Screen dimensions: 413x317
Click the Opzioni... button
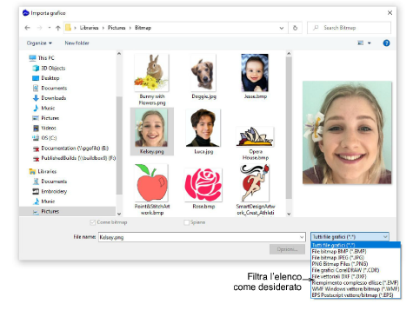(x=287, y=249)
